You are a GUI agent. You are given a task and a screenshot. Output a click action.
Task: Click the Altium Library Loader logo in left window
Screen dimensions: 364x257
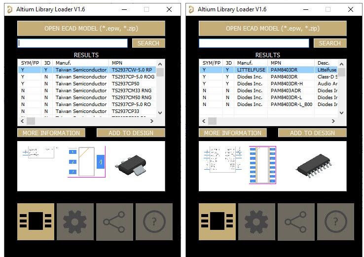pos(9,9)
